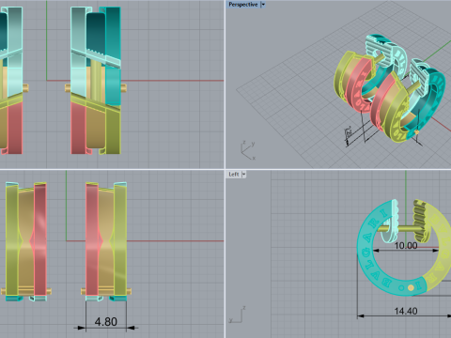The width and height of the screenshot is (451, 338).
Task: Open the Perspective viewport dropdown arrow
Action: point(263,5)
